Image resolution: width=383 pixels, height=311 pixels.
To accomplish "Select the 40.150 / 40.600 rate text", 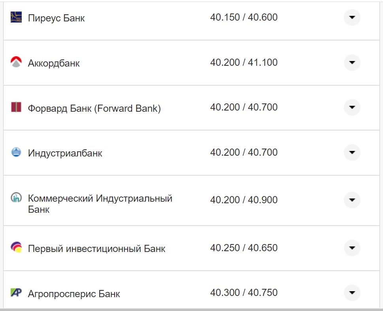I will [x=244, y=17].
